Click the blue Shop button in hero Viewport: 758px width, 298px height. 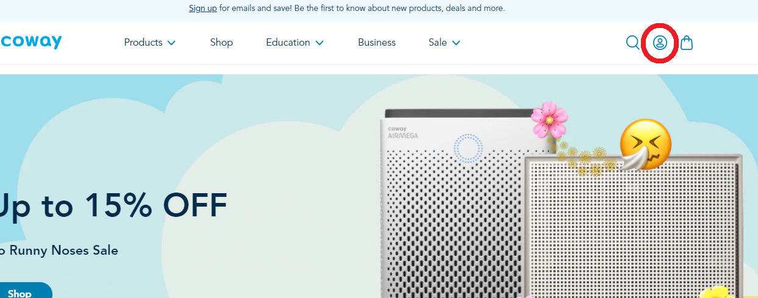pos(26,291)
